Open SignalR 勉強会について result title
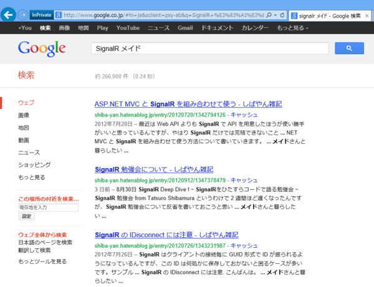374x287 pixels. coord(154,169)
